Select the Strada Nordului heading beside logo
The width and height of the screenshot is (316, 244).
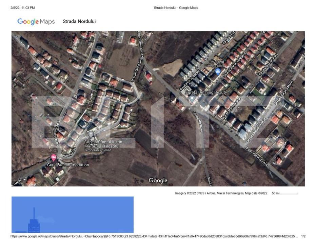pyautogui.click(x=79, y=21)
